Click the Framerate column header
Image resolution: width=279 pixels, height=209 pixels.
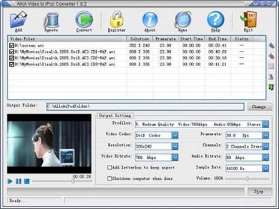coord(166,39)
